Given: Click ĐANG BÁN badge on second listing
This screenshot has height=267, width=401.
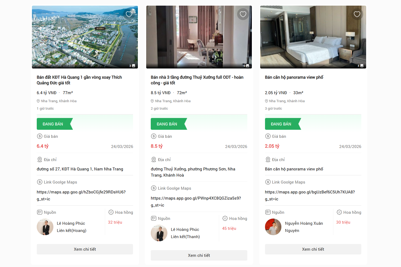Looking at the screenshot, I should 167,124.
